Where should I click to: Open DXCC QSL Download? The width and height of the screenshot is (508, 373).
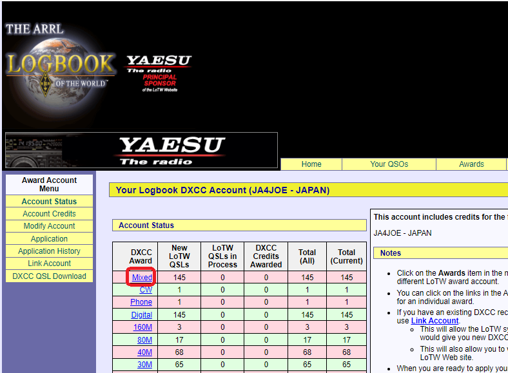49,276
